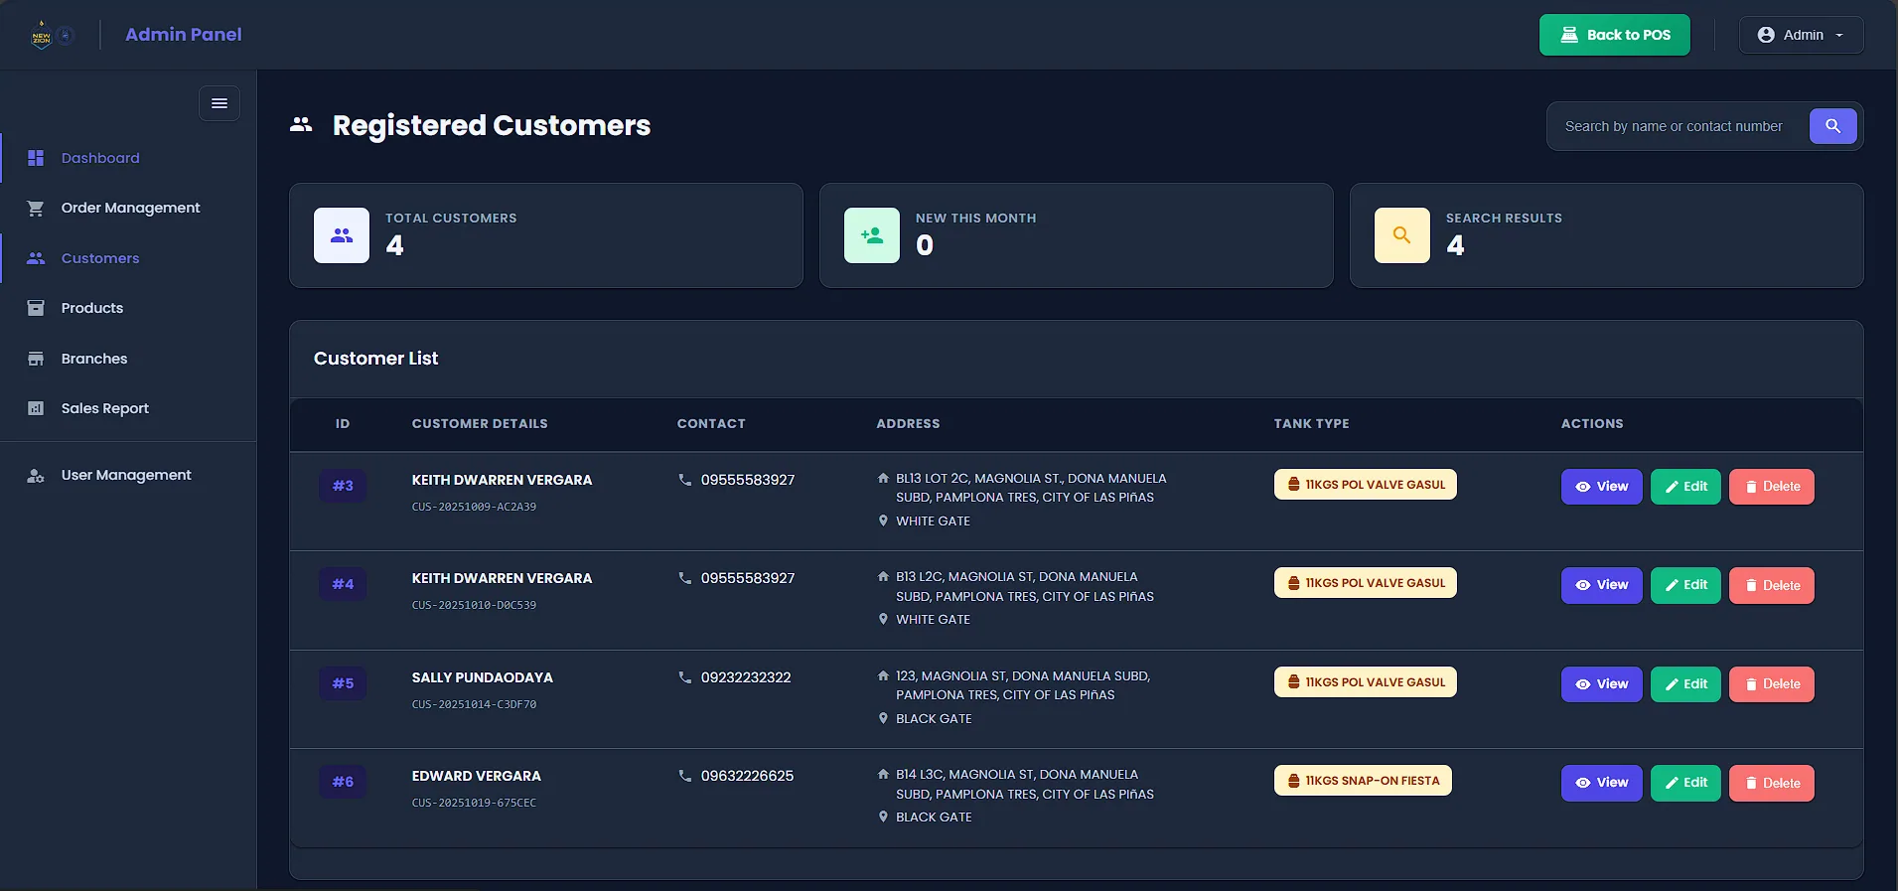
Task: Open the Sales Report page
Action: pyautogui.click(x=128, y=408)
